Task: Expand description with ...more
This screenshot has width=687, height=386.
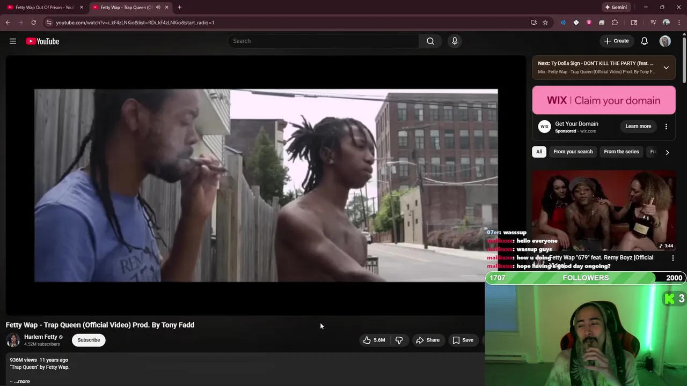Action: tap(22, 381)
